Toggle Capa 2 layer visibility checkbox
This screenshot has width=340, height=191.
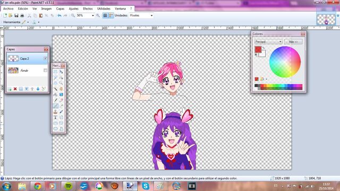click(x=45, y=58)
